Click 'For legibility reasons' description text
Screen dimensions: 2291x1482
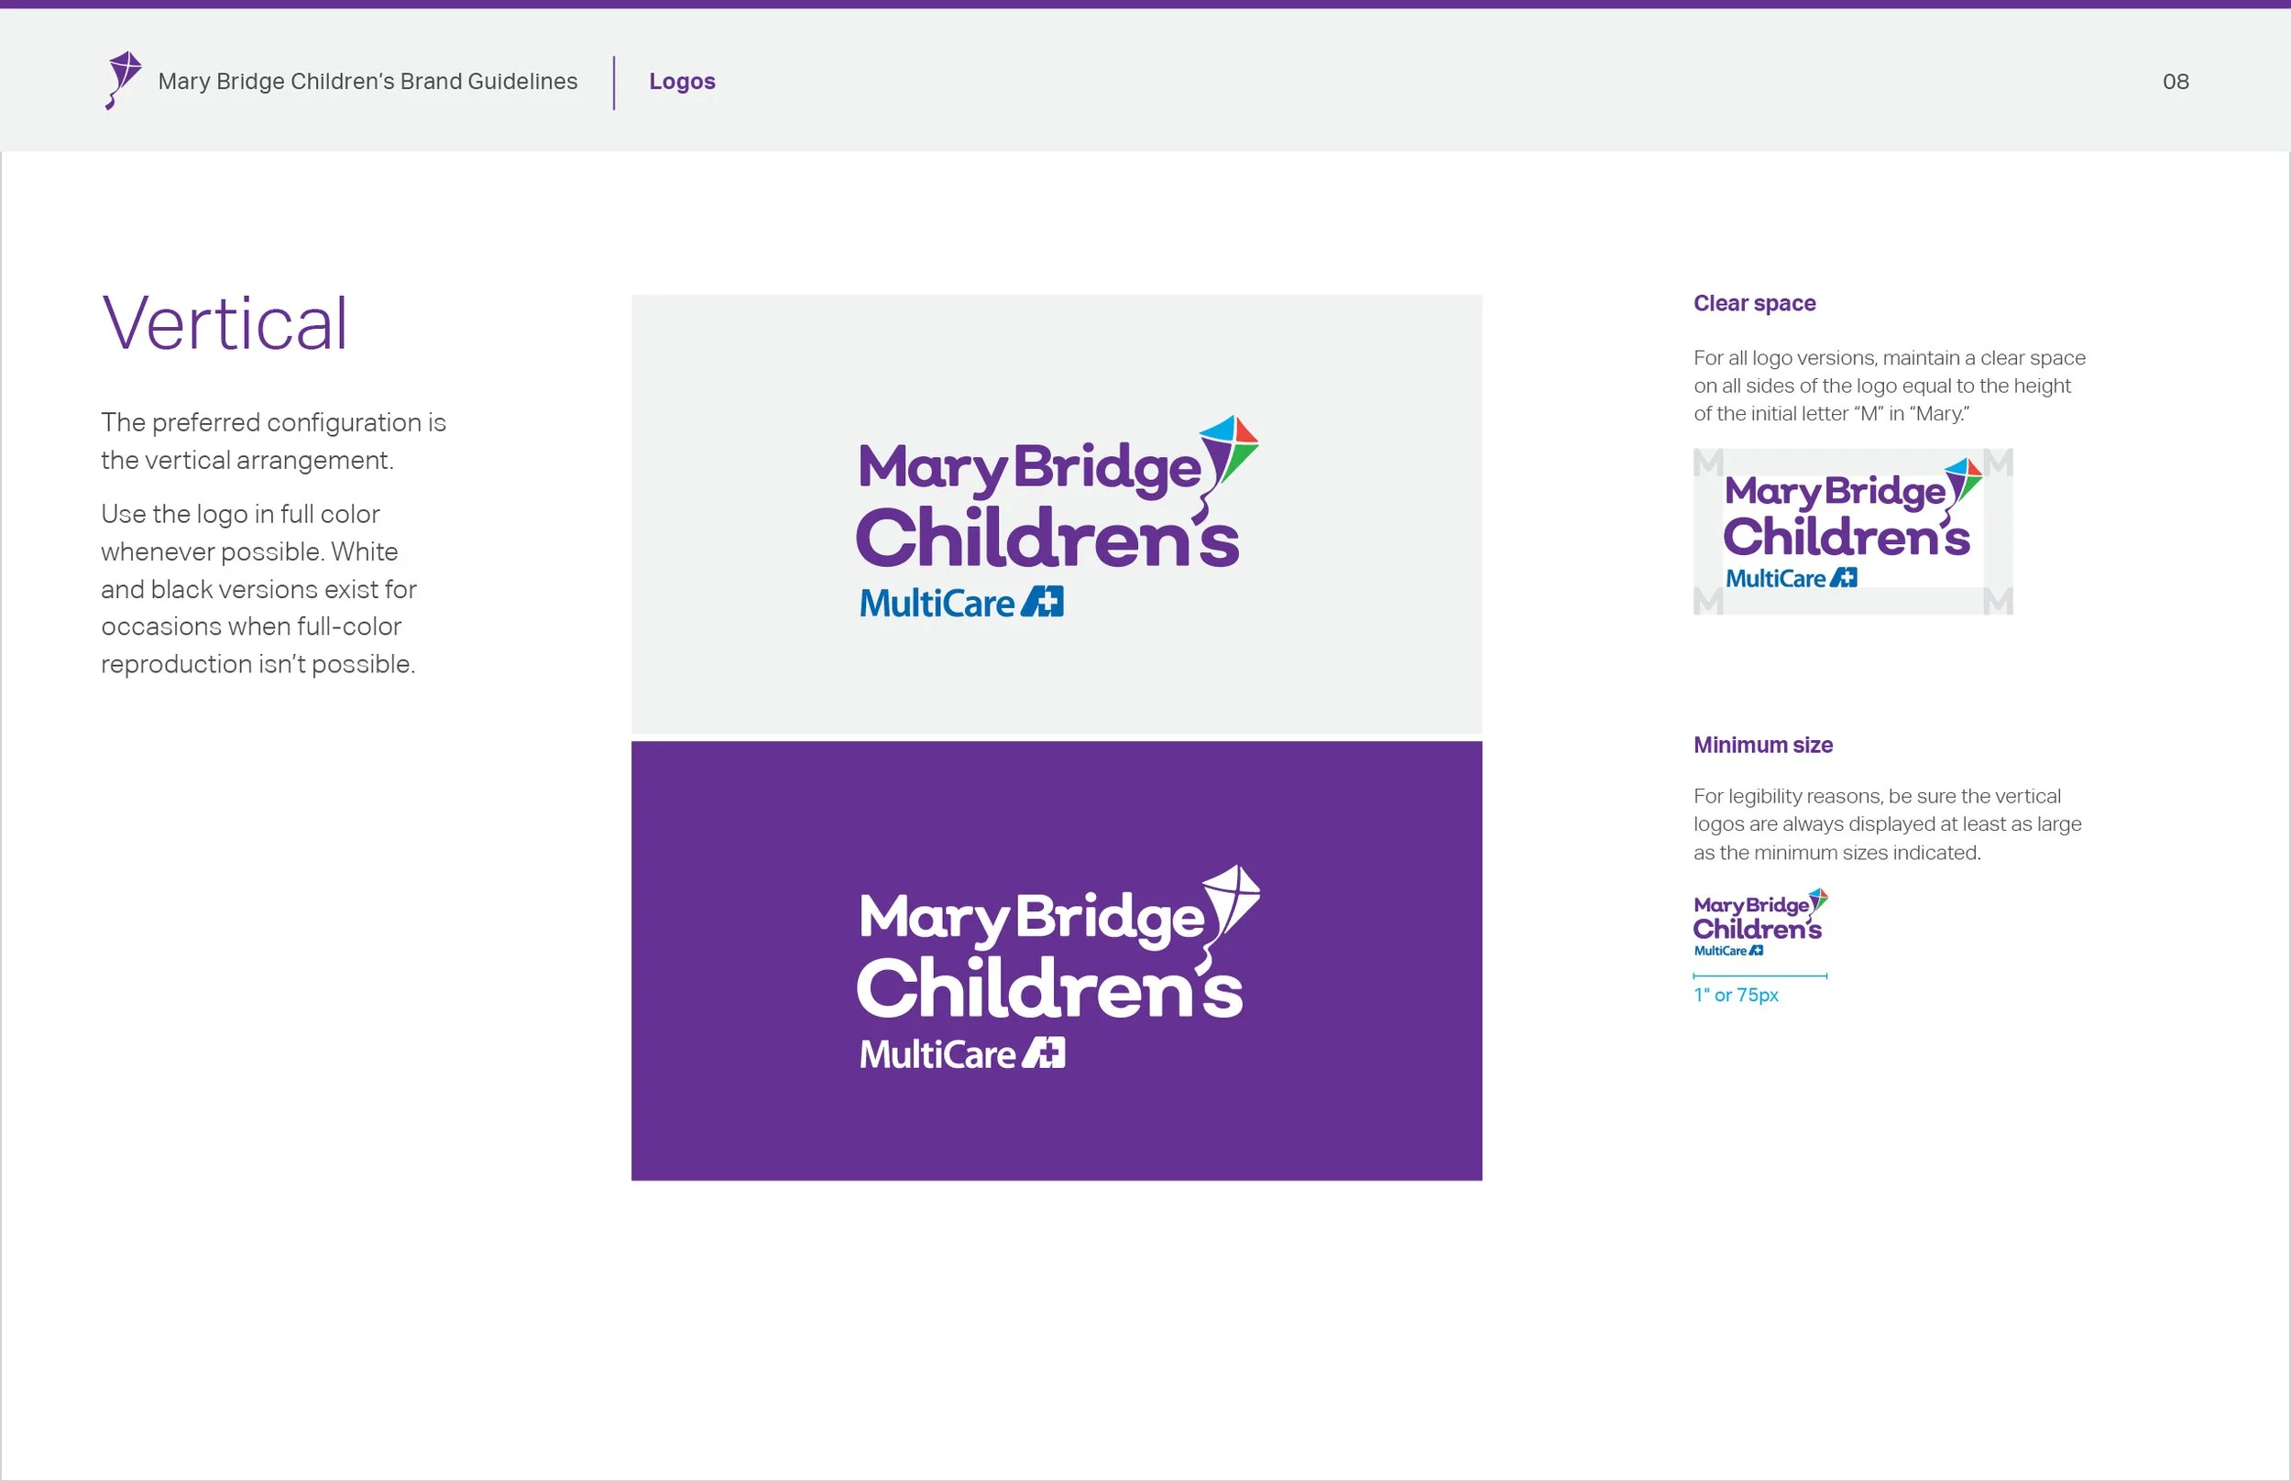tap(1887, 824)
